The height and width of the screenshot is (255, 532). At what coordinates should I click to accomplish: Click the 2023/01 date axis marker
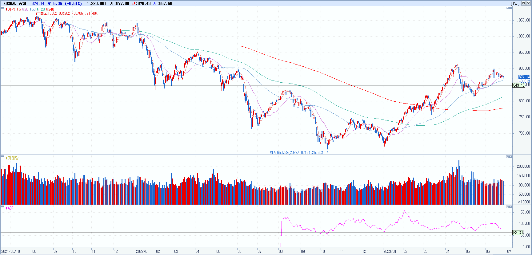pyautogui.click(x=390, y=251)
